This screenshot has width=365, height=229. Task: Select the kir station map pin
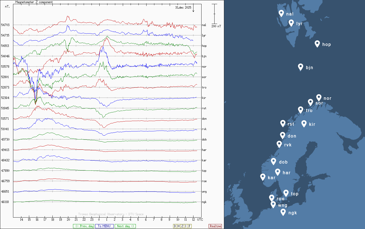pos(304,123)
